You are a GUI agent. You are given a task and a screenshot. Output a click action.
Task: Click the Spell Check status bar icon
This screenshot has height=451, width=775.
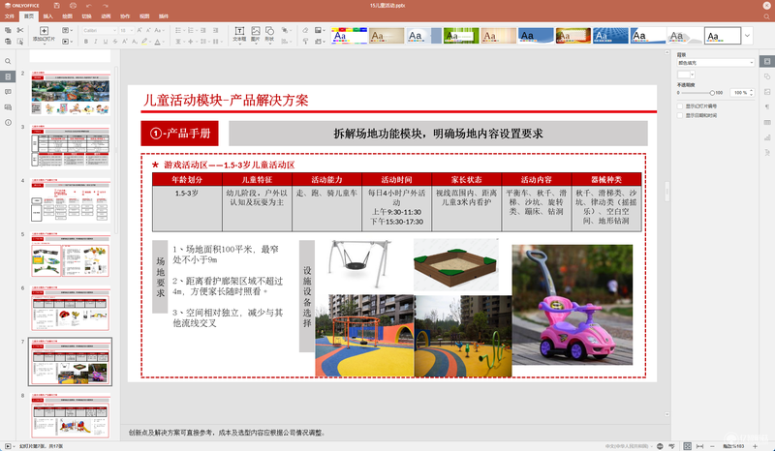pos(672,446)
